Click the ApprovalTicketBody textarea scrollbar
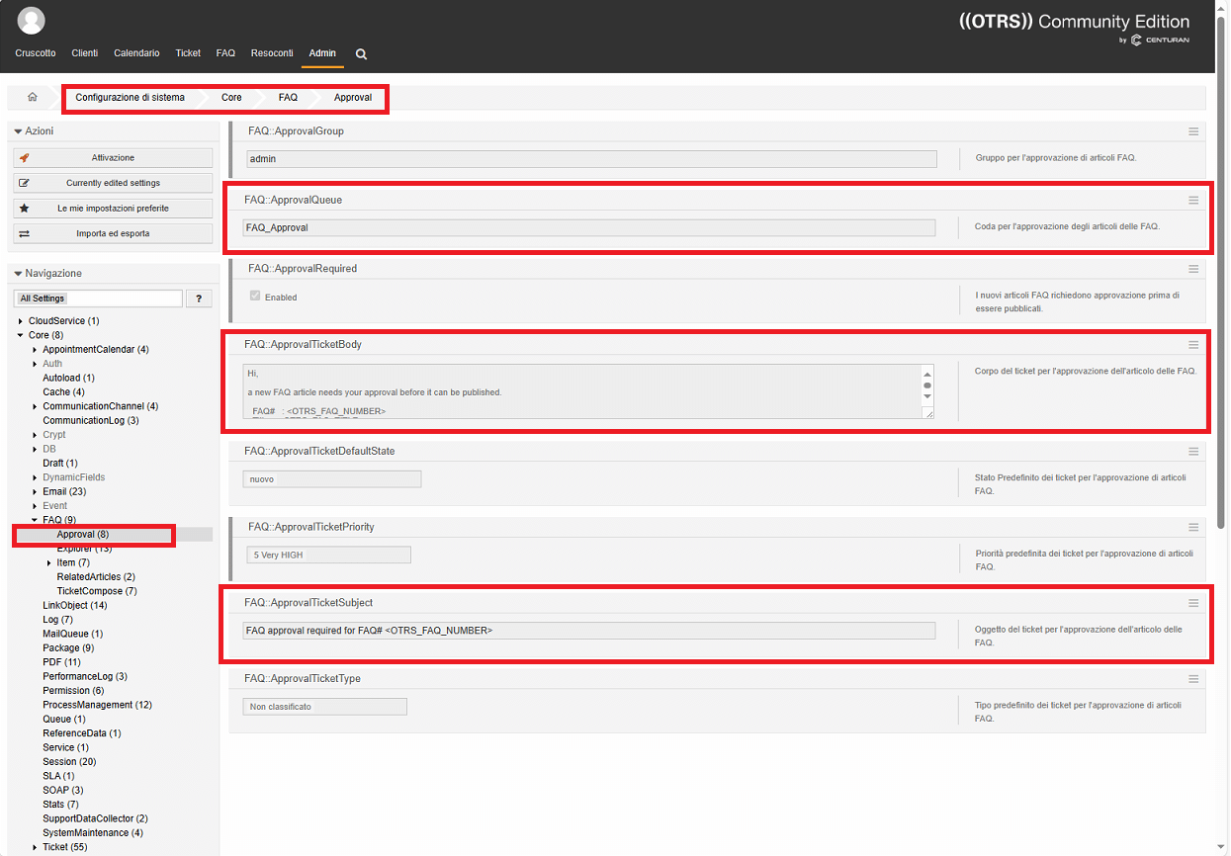1231x856 pixels. pos(927,385)
